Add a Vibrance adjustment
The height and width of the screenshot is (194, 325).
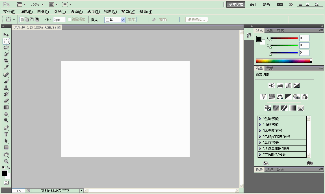(x=263, y=97)
